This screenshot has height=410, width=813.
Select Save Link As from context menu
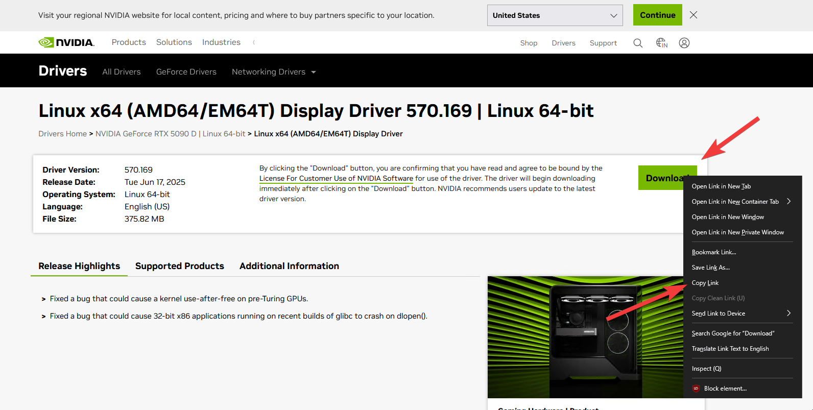tap(743, 268)
